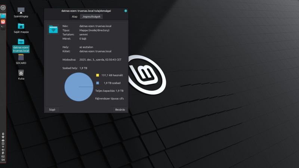Select the Kuka trash icon
The image size is (299, 168).
click(21, 75)
